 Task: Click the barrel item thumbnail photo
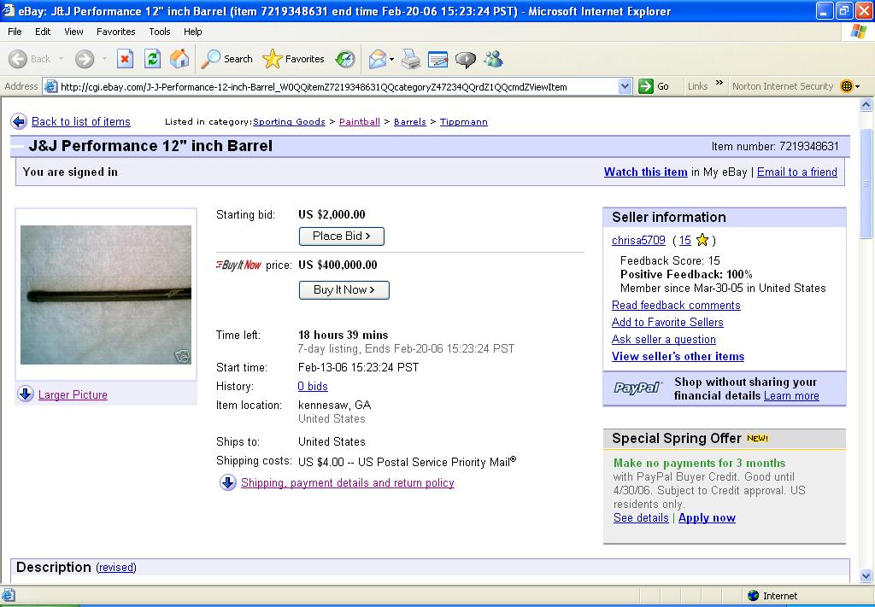click(106, 295)
